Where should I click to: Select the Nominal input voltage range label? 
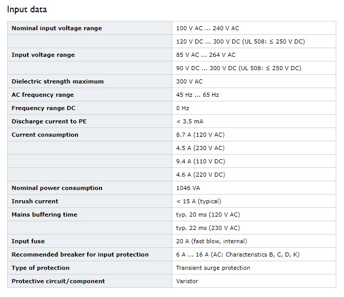(56, 28)
